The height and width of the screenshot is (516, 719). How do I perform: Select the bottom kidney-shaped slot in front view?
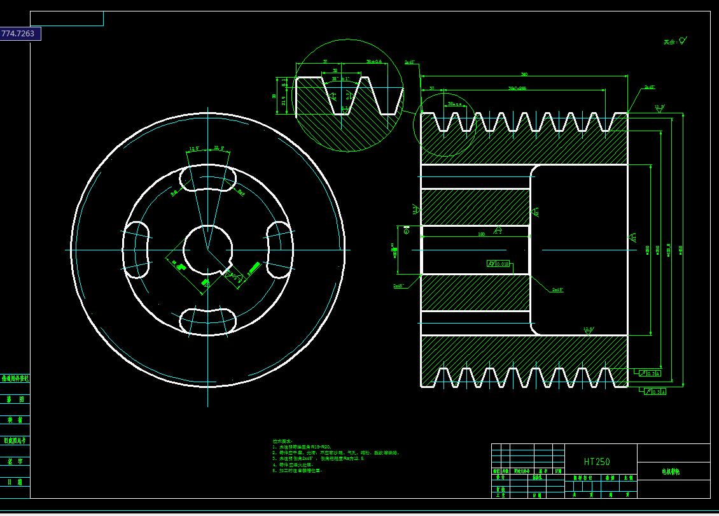point(207,321)
